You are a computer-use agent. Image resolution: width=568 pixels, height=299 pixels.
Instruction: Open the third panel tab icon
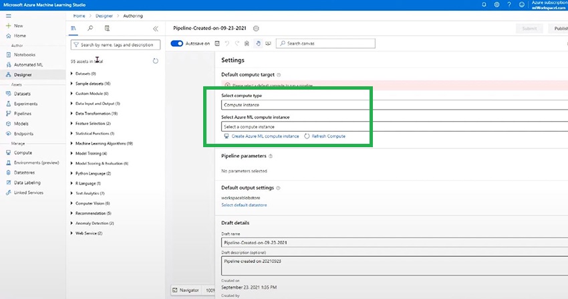point(107,28)
